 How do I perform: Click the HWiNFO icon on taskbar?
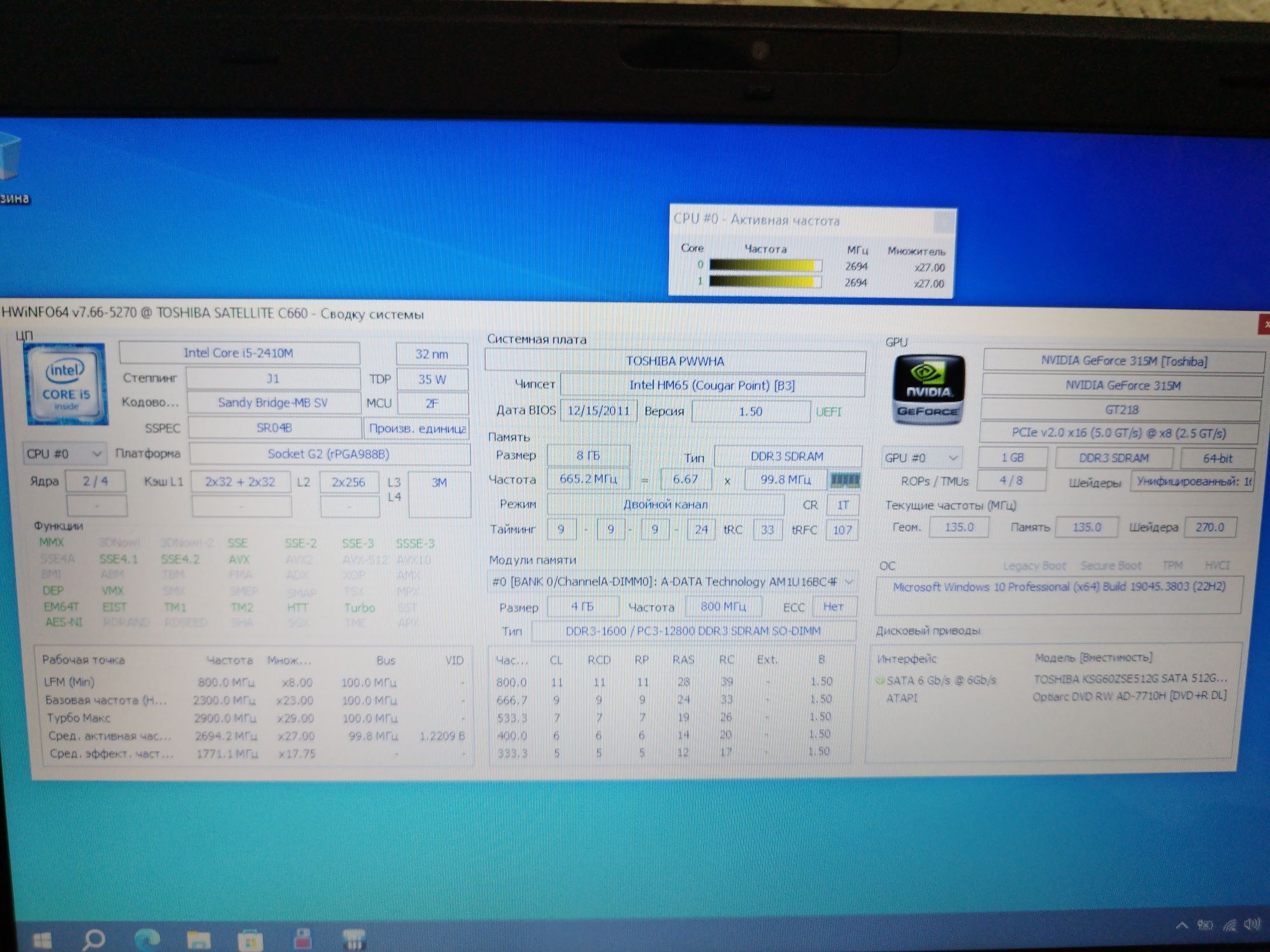(x=353, y=939)
